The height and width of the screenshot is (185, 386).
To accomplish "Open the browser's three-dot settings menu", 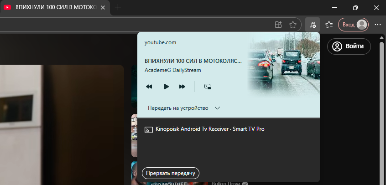I will click(377, 25).
